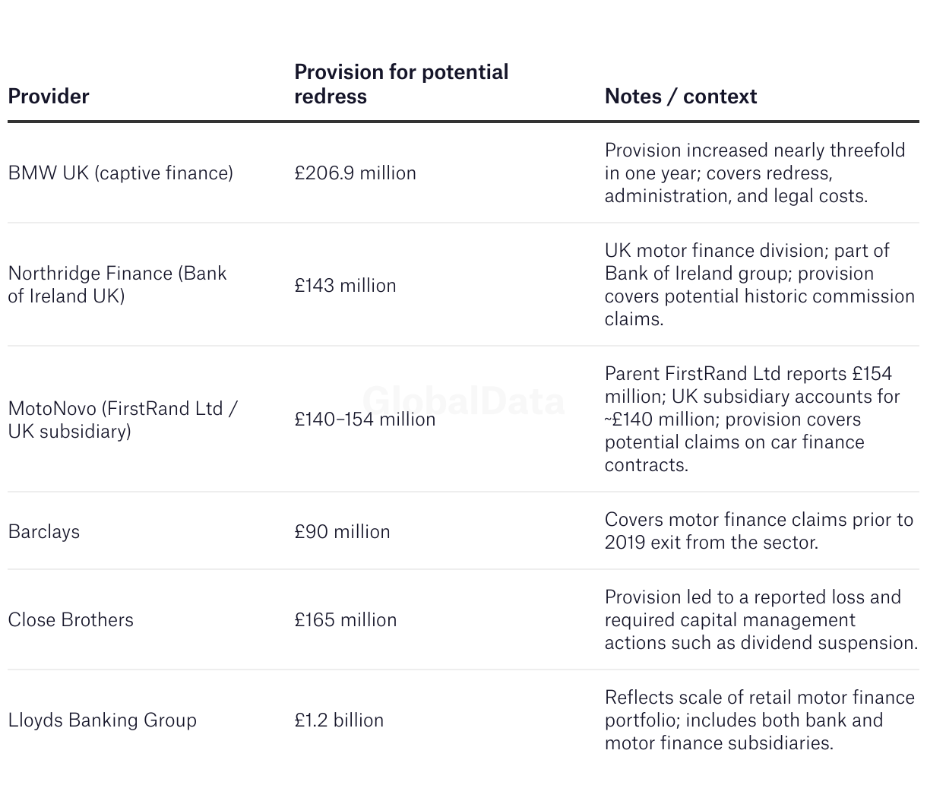Image resolution: width=927 pixels, height=801 pixels.
Task: Click the BMW note about threefold increase
Action: tap(755, 173)
